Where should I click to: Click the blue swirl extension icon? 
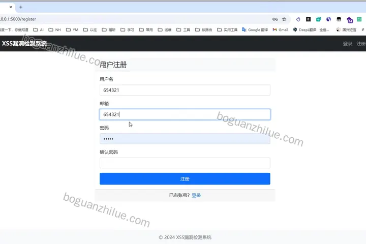329,19
